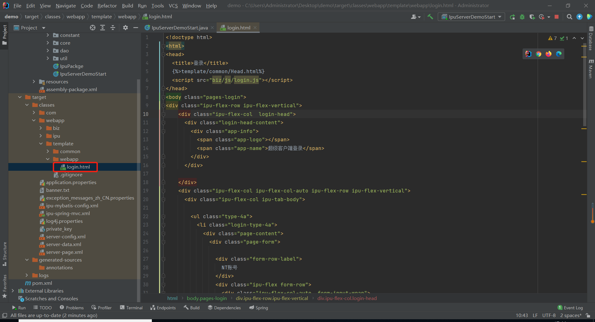
Task: Toggle the Maven tool window
Action: pos(591,69)
